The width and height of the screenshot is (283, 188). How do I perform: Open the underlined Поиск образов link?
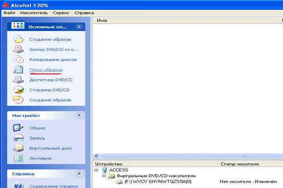46,70
